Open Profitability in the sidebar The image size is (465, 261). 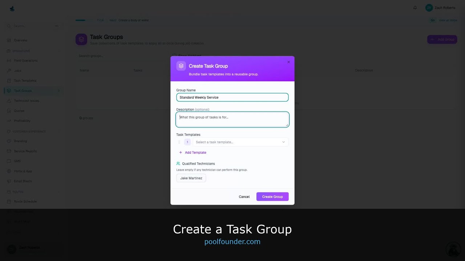pyautogui.click(x=22, y=121)
